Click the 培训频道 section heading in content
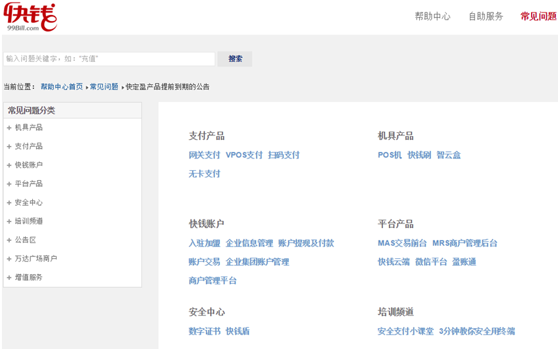Viewport: 558px width, 349px height. [395, 312]
